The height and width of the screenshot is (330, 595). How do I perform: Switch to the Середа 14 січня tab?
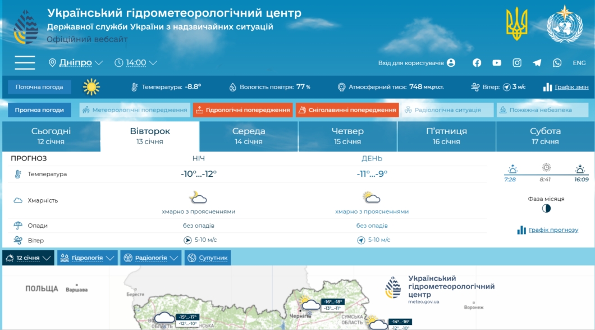(248, 135)
